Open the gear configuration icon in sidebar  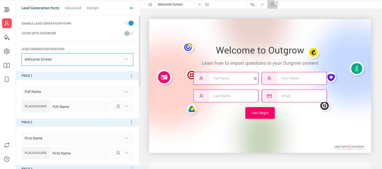coord(7,51)
